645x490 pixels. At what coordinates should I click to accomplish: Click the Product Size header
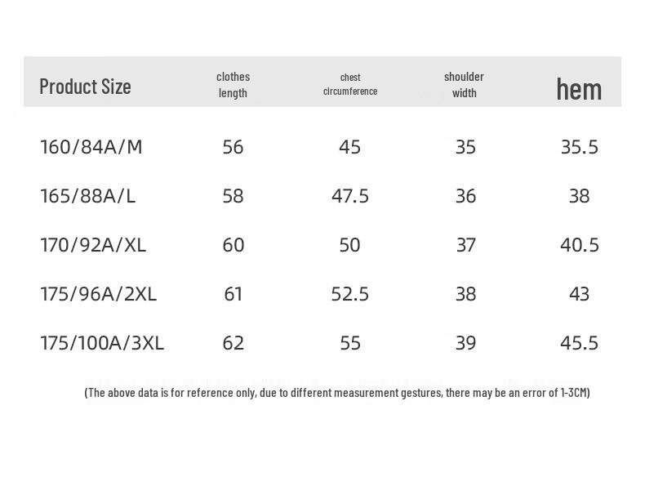tap(85, 86)
